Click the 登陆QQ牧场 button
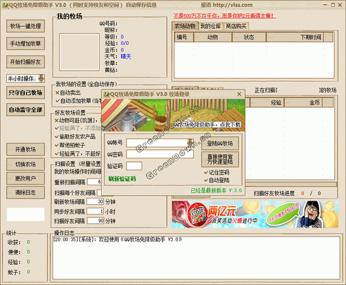The width and height of the screenshot is (346, 285). coord(220,143)
